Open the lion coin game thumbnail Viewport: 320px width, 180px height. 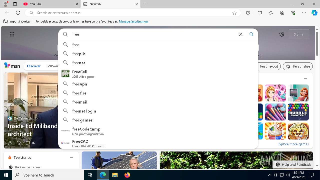(298, 131)
